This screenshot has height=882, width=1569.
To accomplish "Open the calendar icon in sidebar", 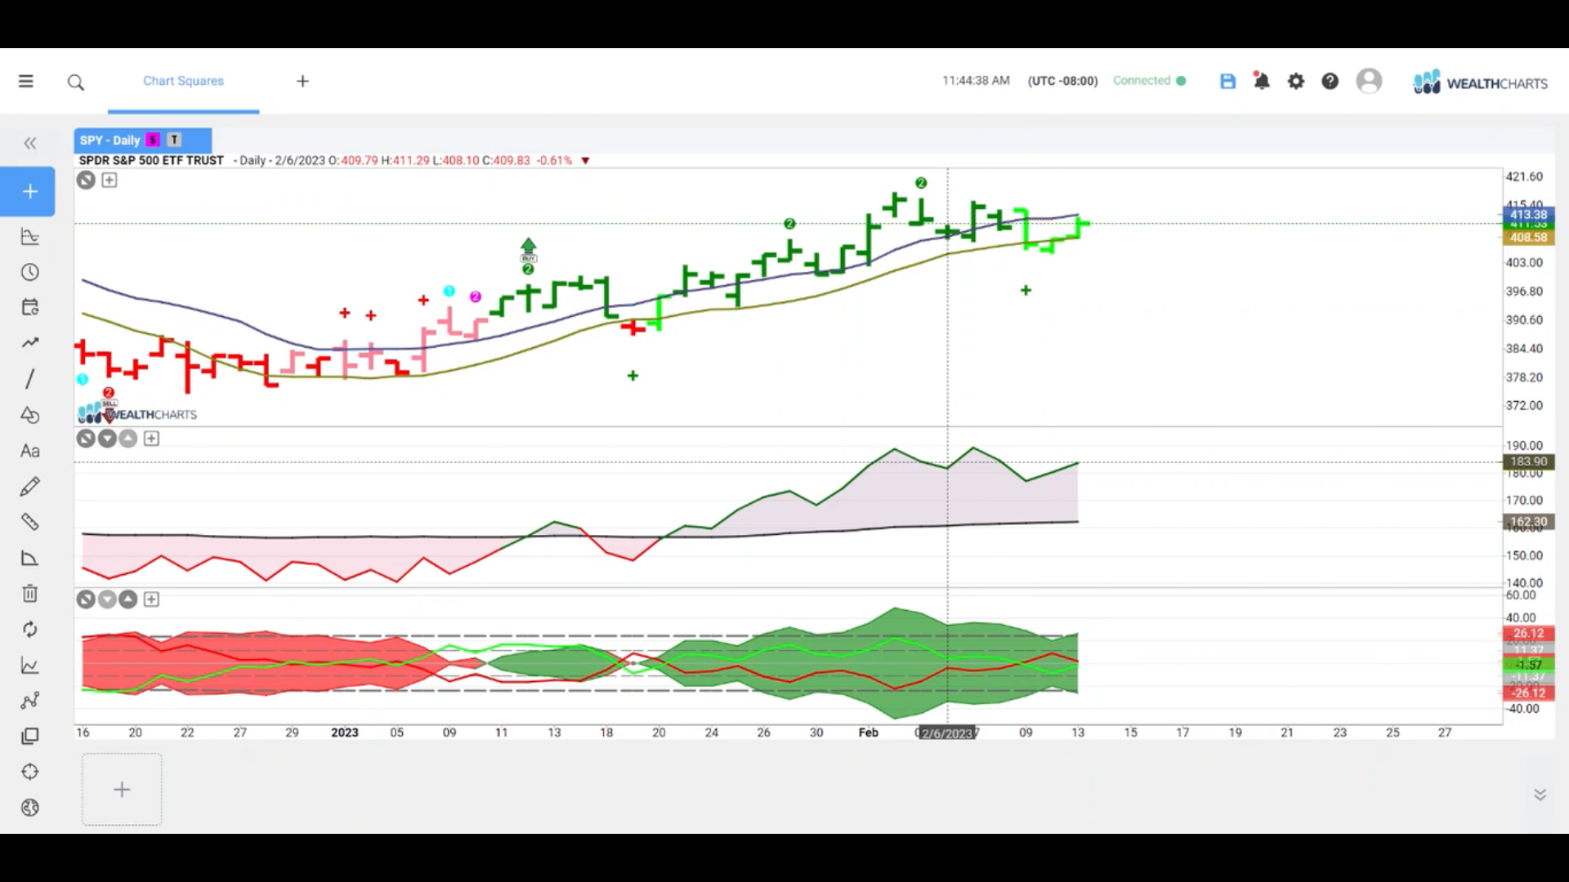I will click(30, 307).
